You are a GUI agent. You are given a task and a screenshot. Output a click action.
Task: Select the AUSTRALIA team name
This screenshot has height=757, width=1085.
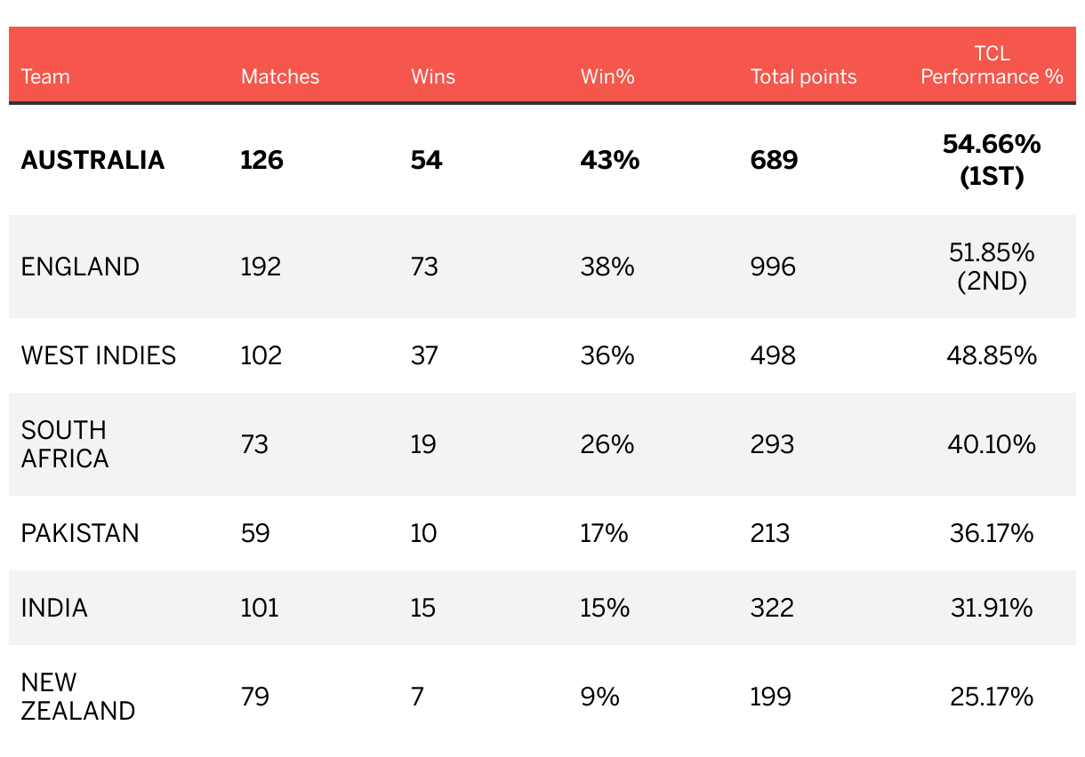pyautogui.click(x=93, y=160)
